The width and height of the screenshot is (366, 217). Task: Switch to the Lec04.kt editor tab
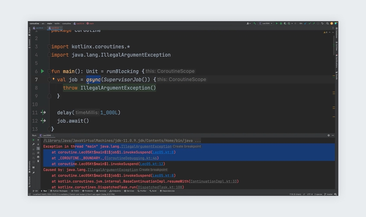pyautogui.click(x=39, y=28)
